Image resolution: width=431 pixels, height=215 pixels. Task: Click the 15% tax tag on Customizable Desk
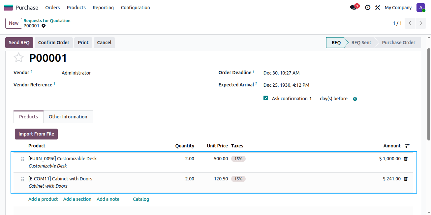[238, 159]
